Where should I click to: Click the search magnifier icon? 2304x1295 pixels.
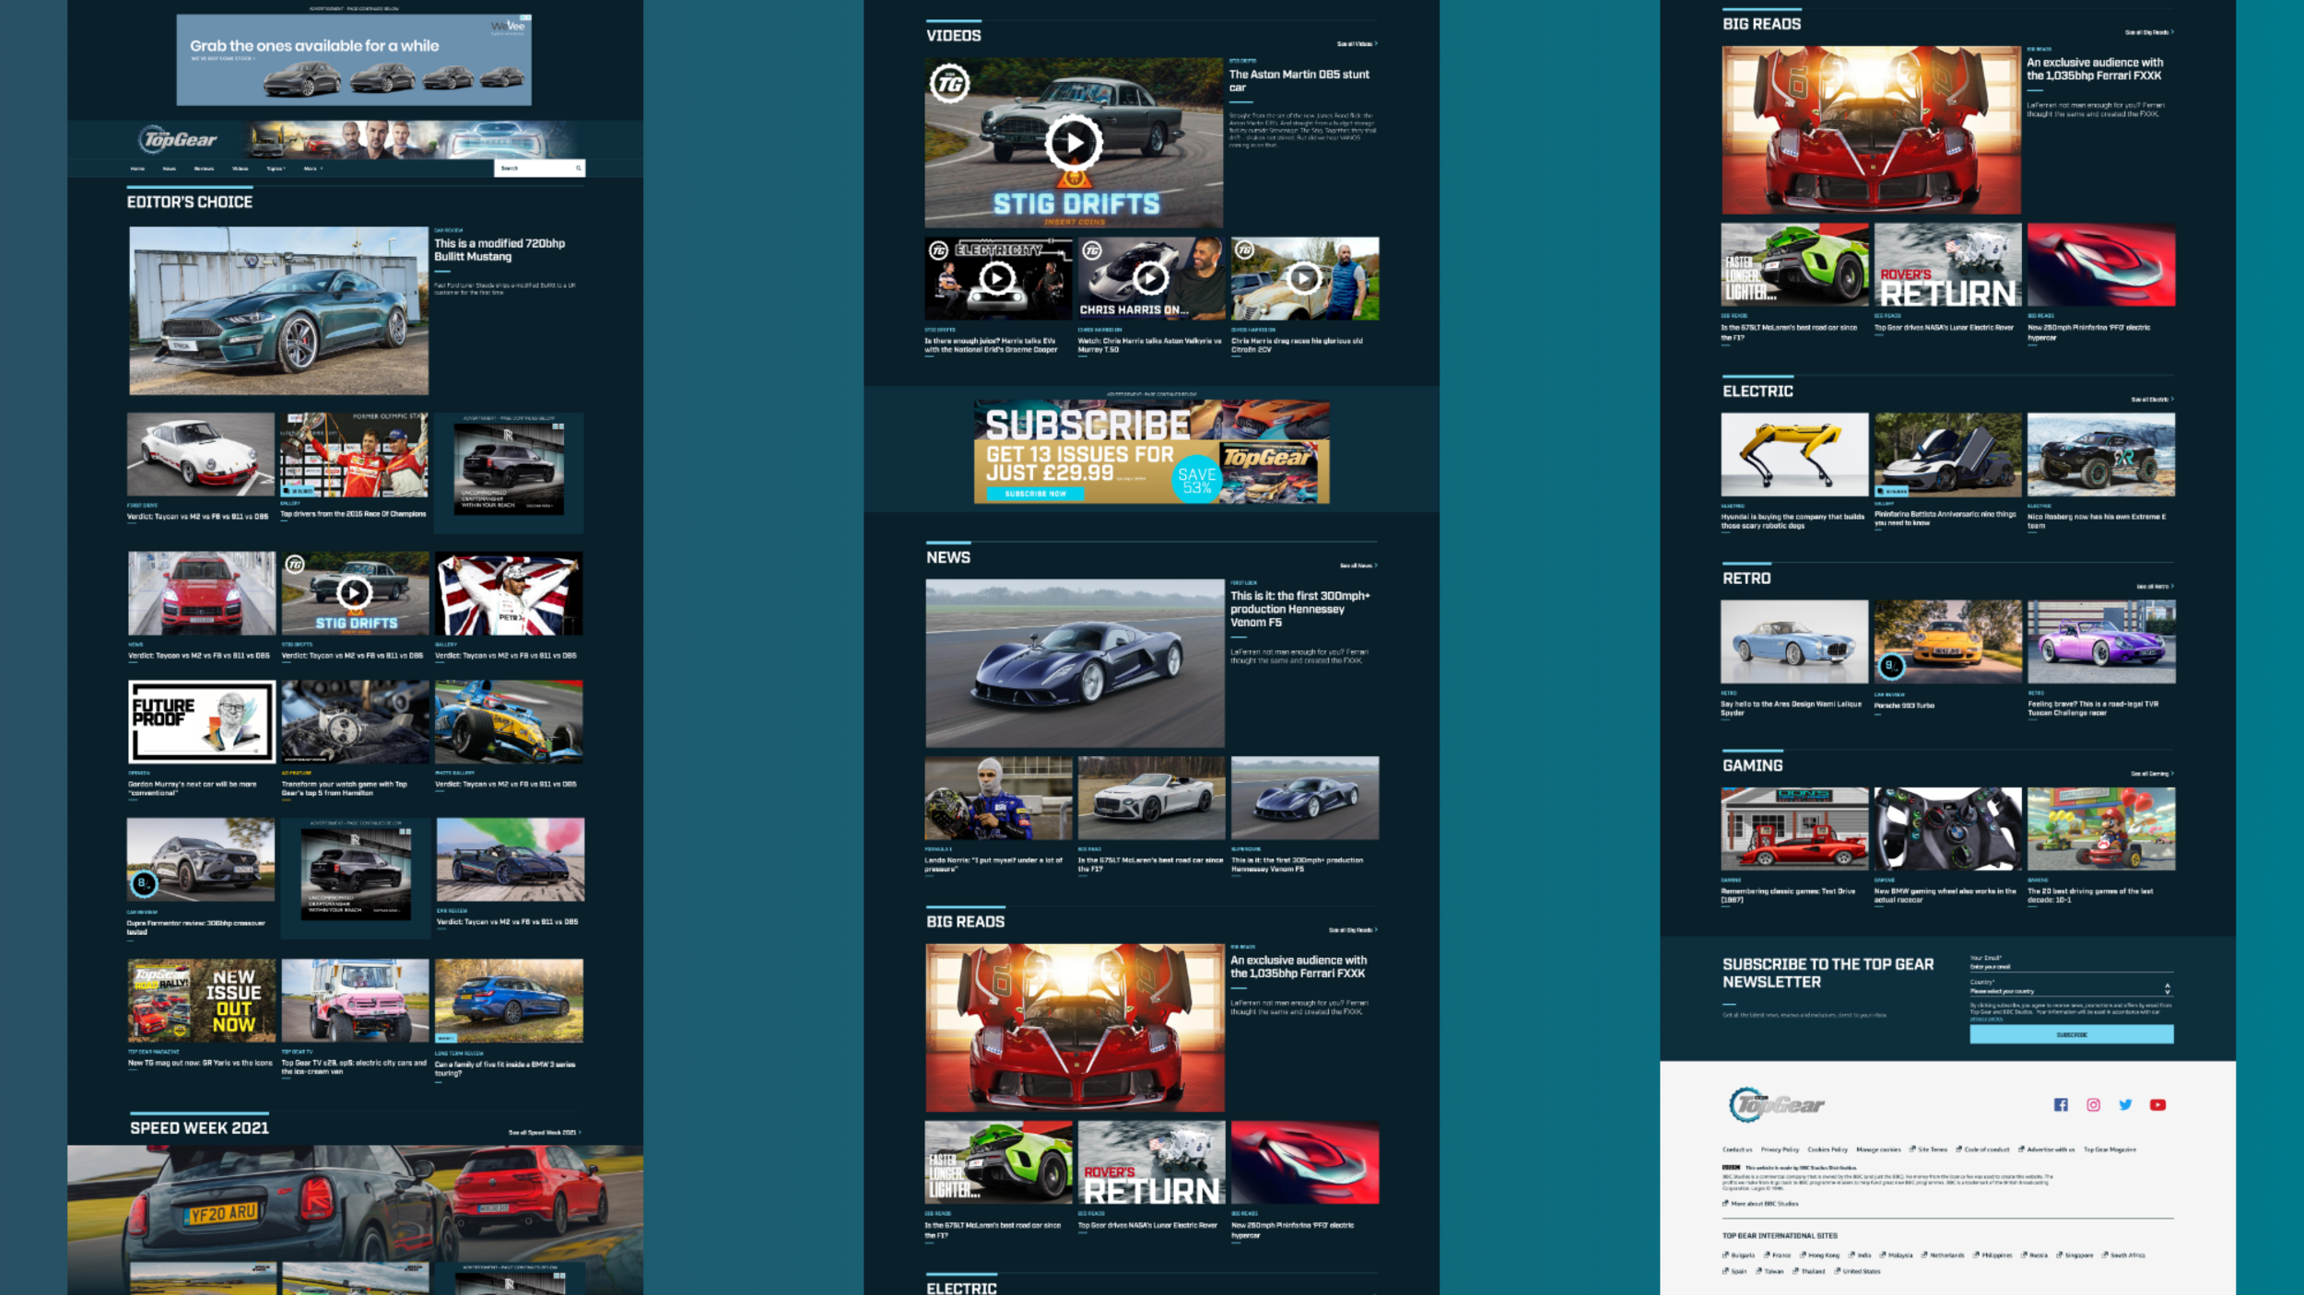[x=579, y=169]
